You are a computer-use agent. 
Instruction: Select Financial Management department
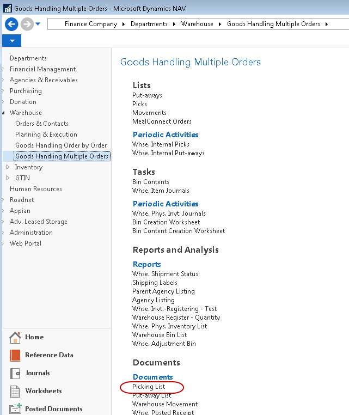pyautogui.click(x=42, y=69)
